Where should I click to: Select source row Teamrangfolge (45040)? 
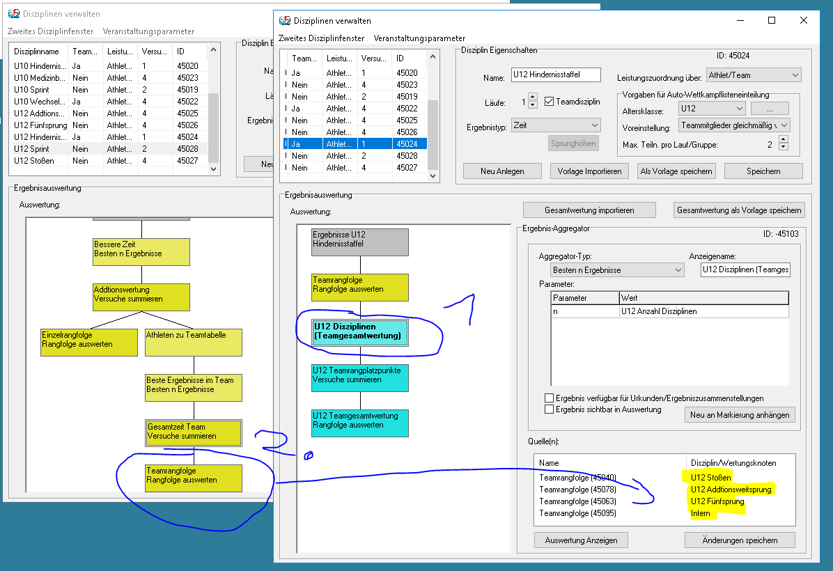[664, 478]
